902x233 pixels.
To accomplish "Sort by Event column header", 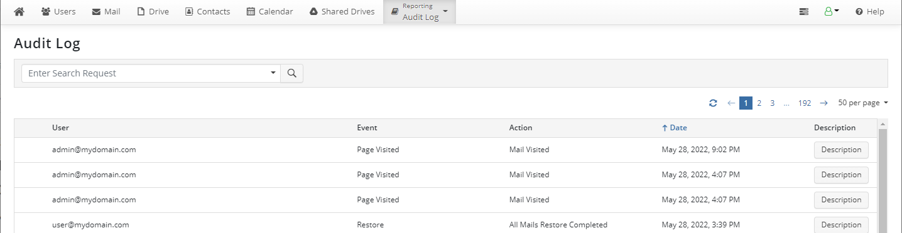I will (x=367, y=128).
